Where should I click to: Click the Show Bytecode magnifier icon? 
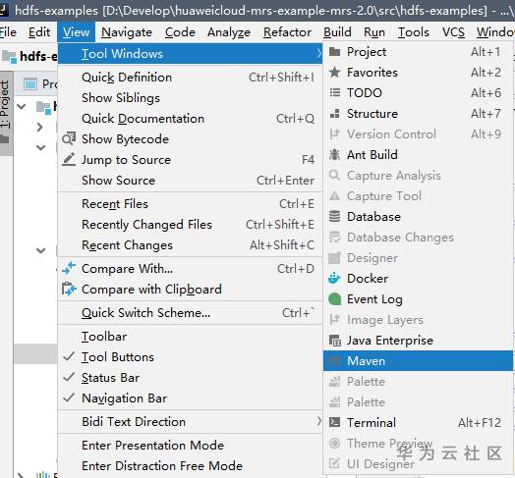click(x=69, y=139)
